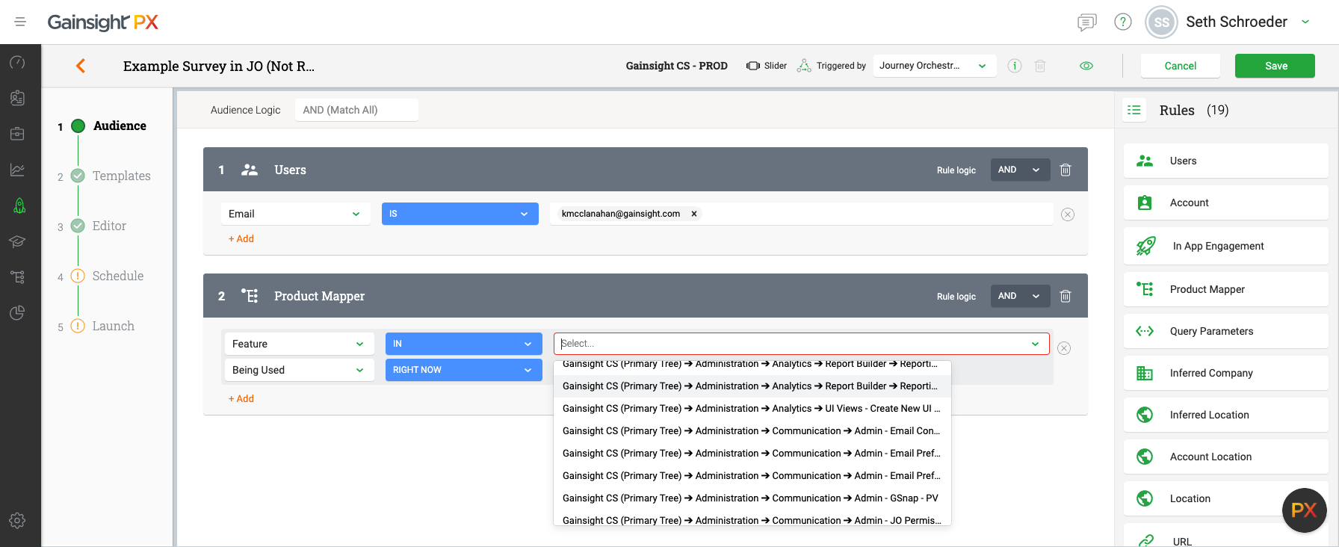Screen dimensions: 1339x547
Task: Add the Location rule
Action: tap(1225, 498)
